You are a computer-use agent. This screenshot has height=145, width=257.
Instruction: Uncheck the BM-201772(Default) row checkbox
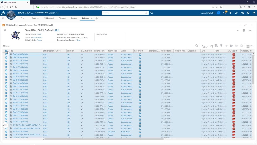[x=6, y=61]
